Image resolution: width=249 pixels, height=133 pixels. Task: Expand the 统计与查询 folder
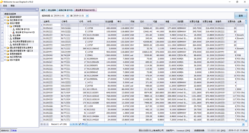click(x=5, y=60)
